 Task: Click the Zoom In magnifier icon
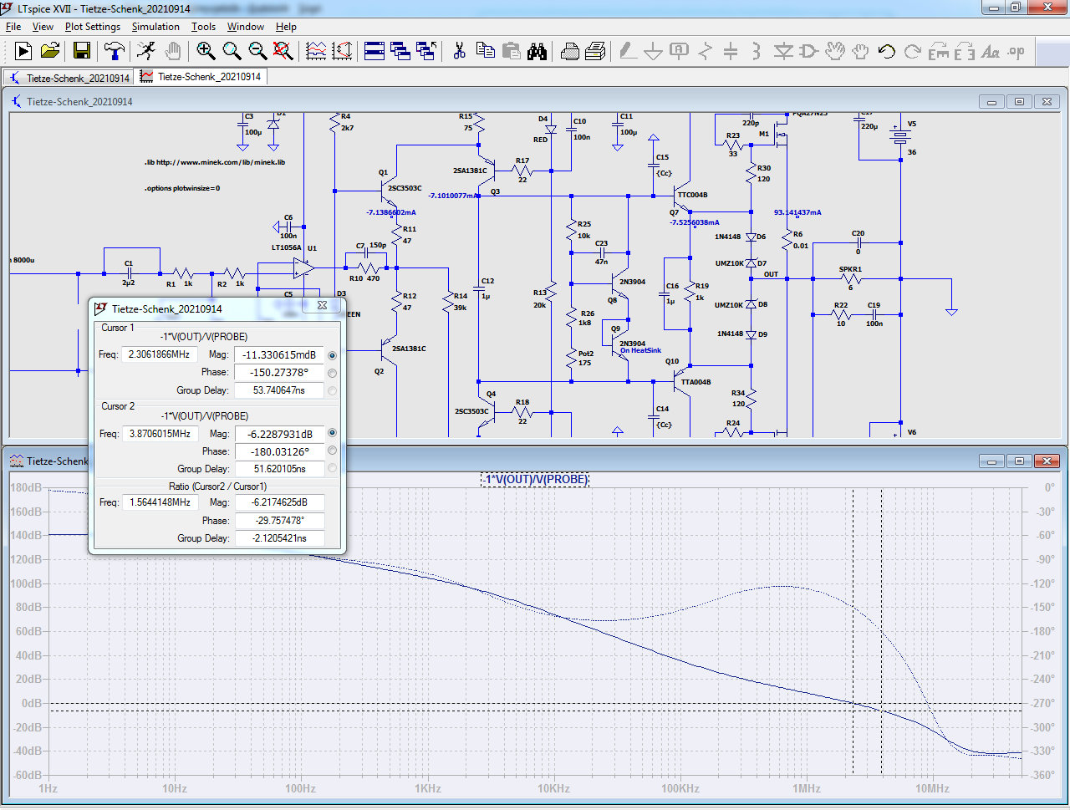pyautogui.click(x=206, y=51)
